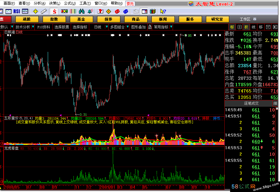Click the grid crosshair icon beside 标
This screenshot has height=192, width=280.
tap(239, 27)
